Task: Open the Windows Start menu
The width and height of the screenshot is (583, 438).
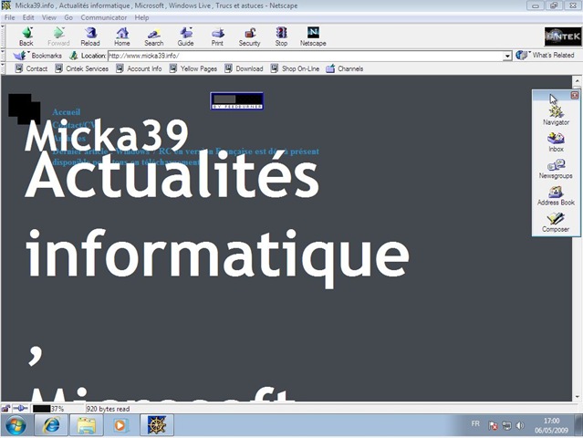Action: click(16, 425)
